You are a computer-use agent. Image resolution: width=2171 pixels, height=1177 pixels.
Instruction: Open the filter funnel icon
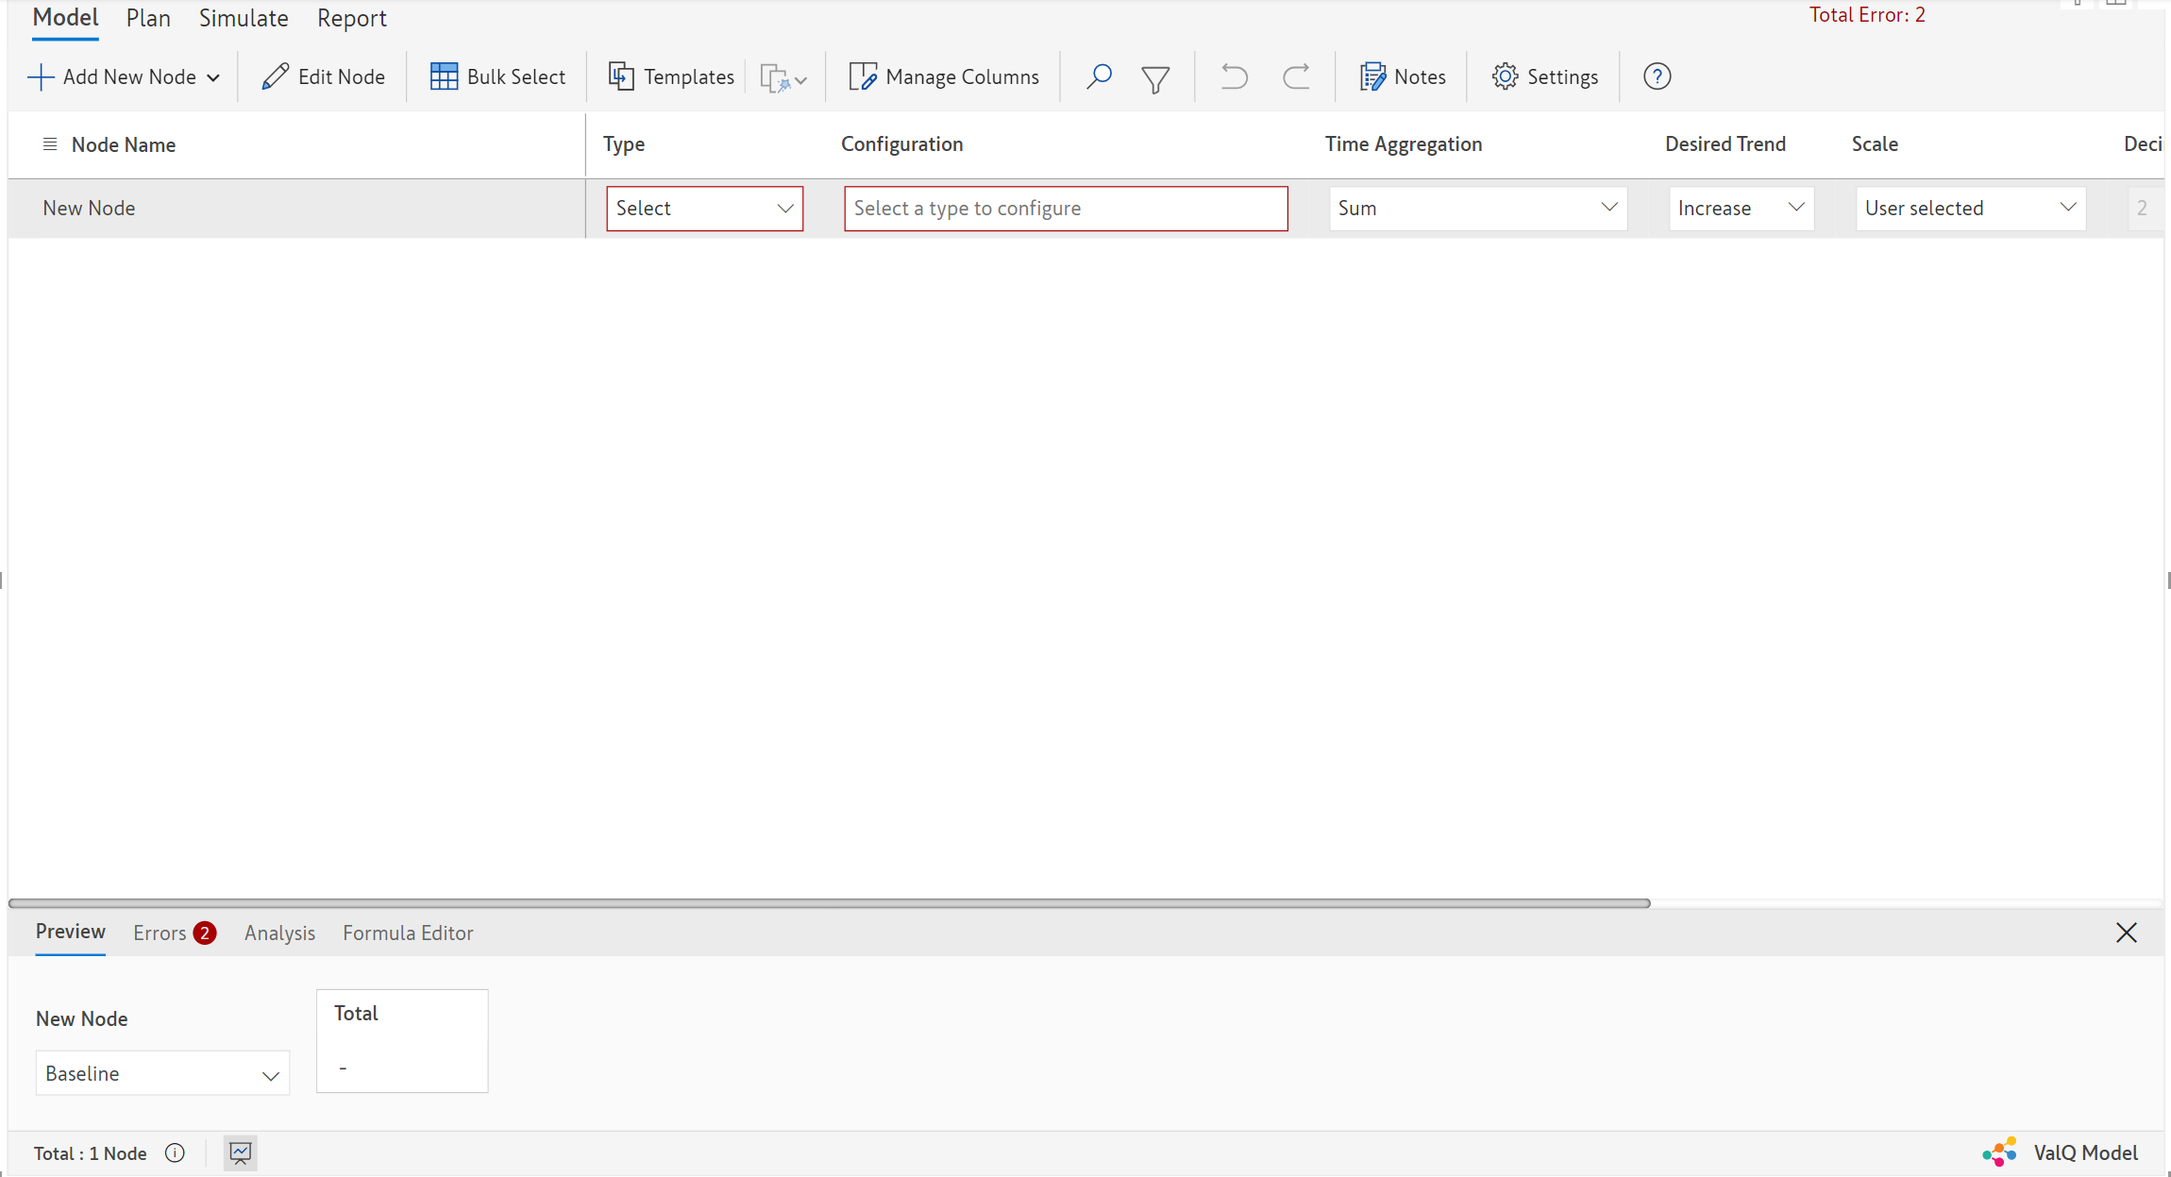(x=1155, y=78)
